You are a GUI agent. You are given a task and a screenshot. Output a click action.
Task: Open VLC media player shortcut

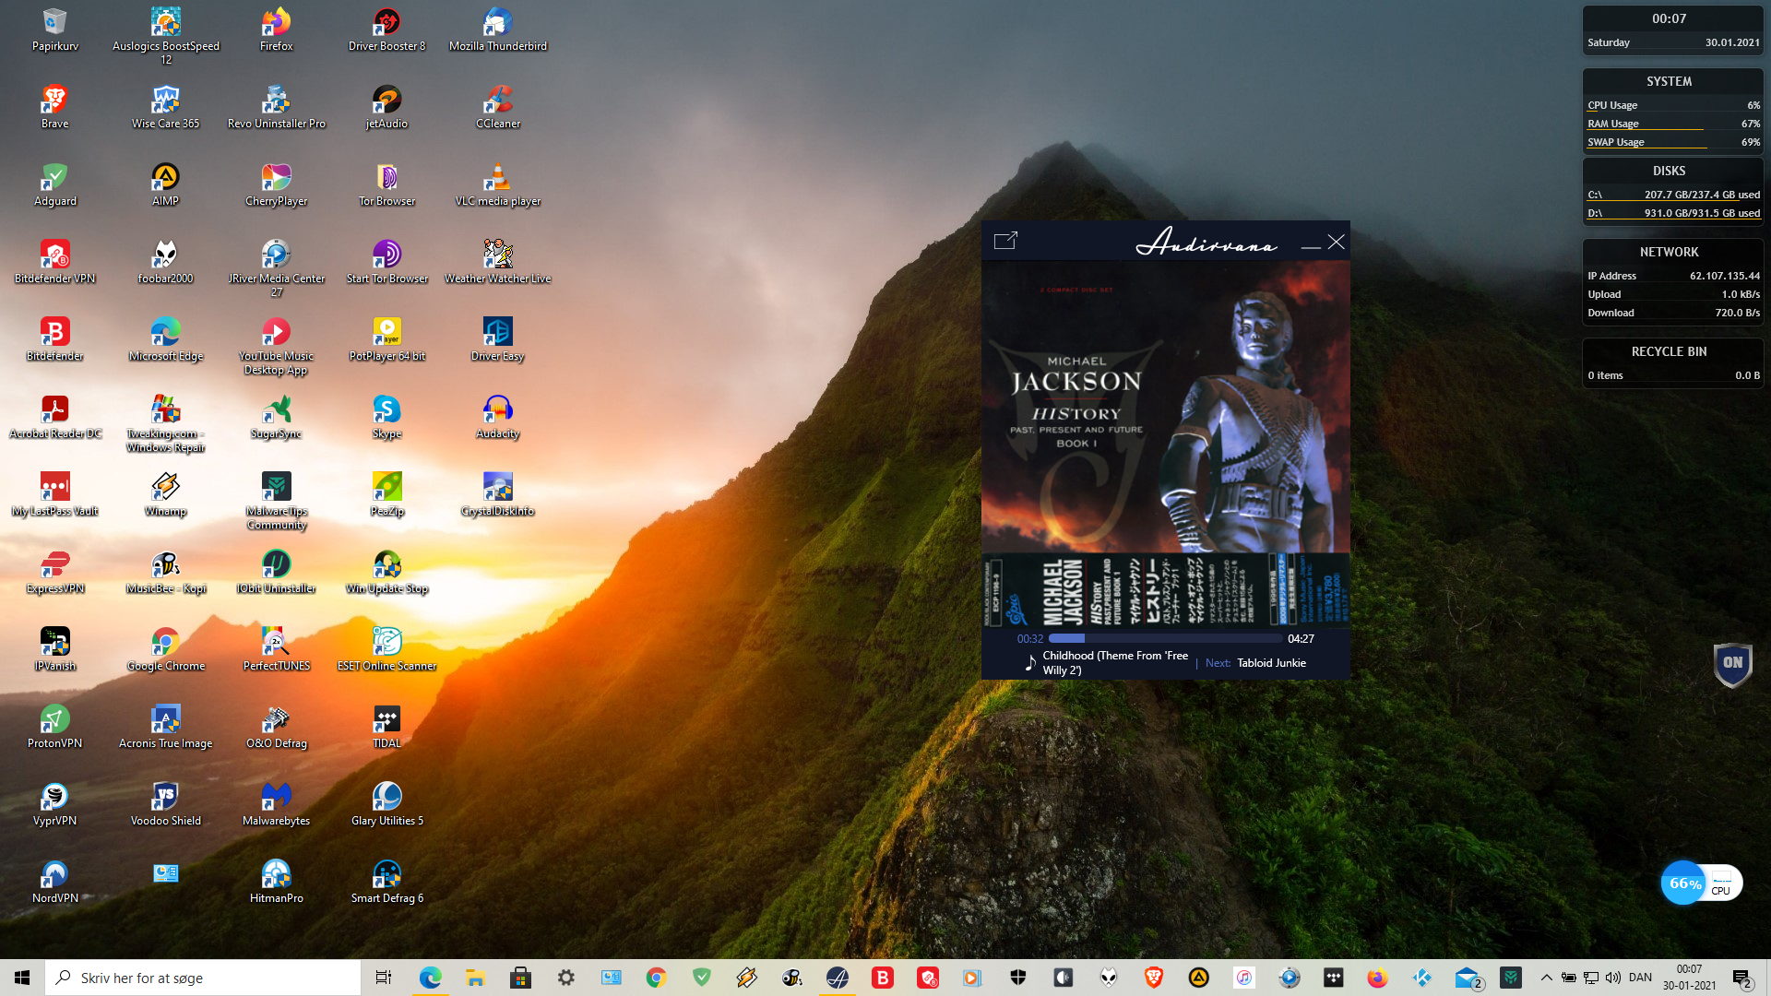coord(497,177)
